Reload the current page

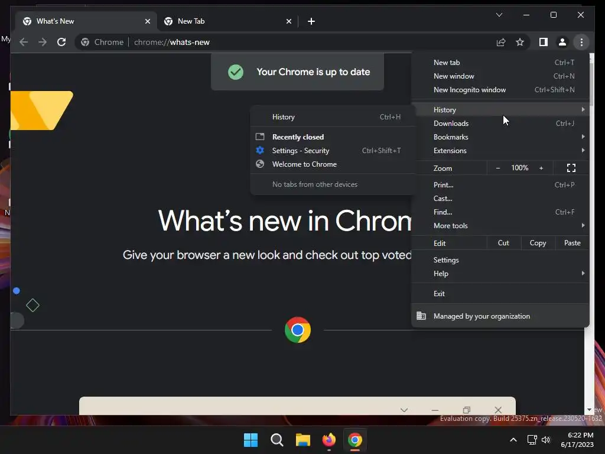tap(61, 42)
